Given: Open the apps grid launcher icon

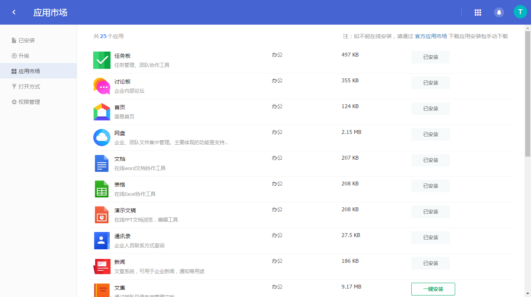Looking at the screenshot, I should click(x=478, y=12).
